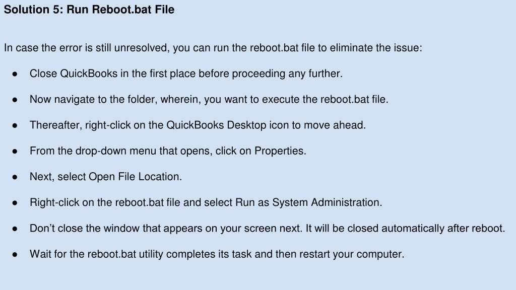
Task: Click the intro sentence about reboot.bat file
Action: coord(213,48)
